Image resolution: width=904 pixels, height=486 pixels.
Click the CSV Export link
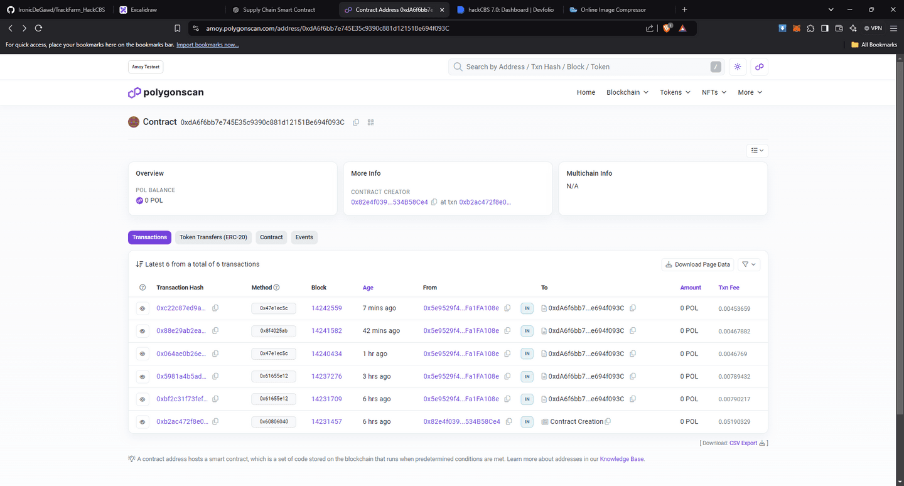click(747, 443)
